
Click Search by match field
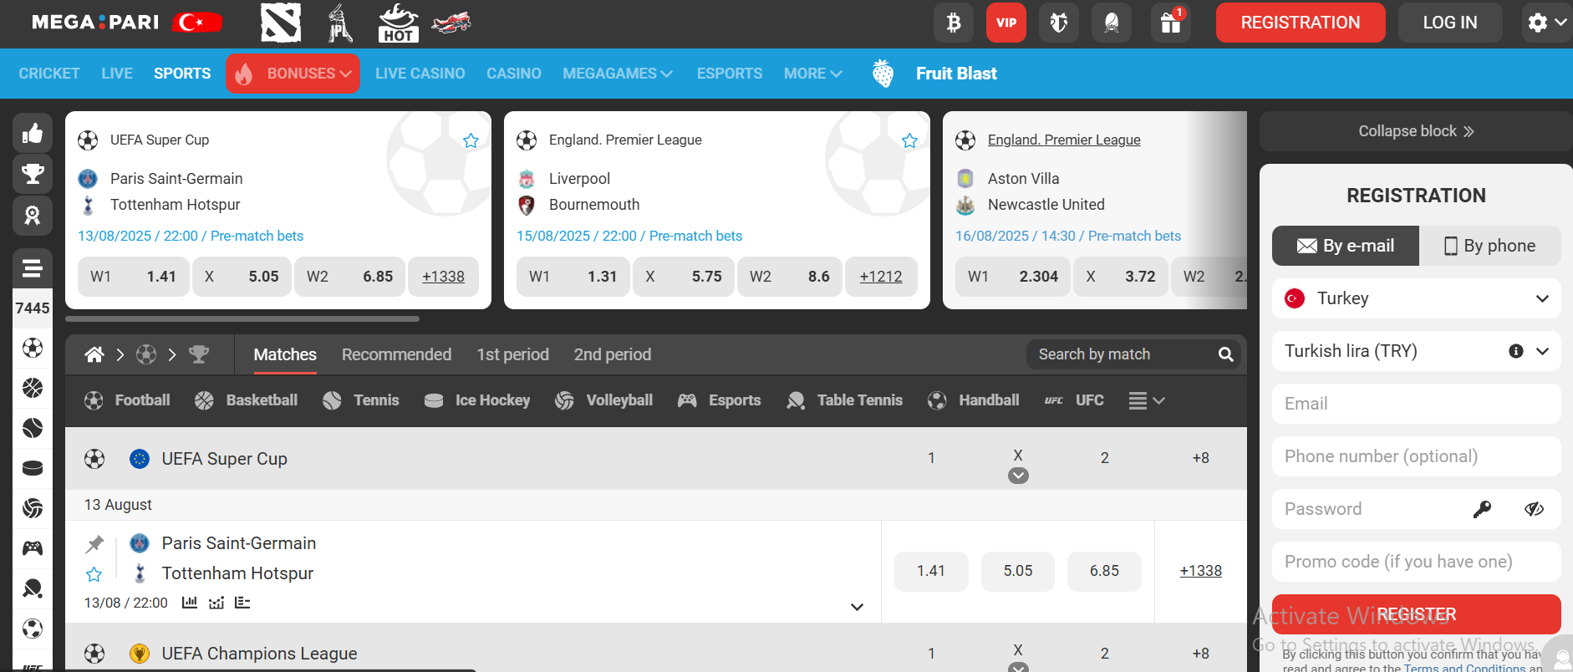pos(1133,354)
